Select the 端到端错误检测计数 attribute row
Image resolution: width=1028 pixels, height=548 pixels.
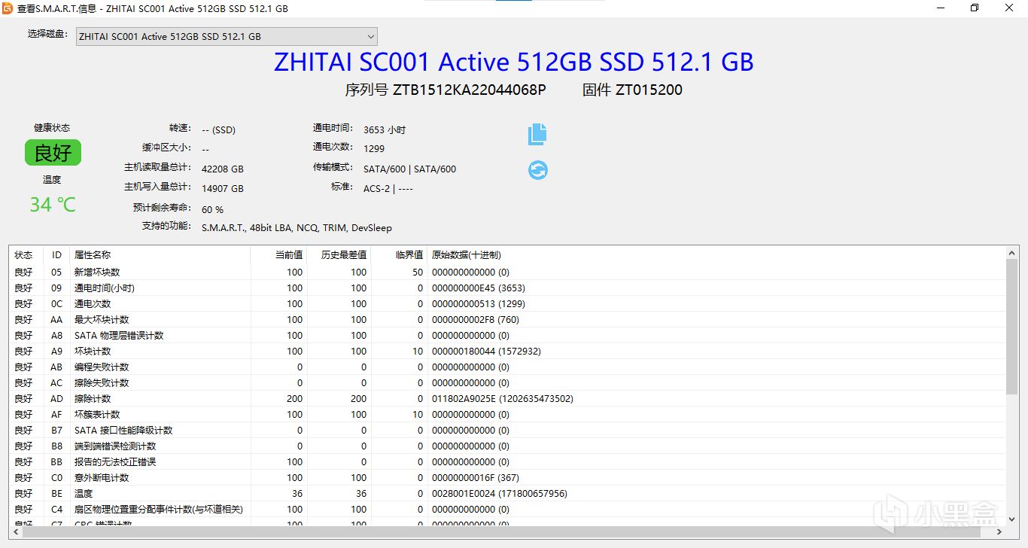[x=508, y=446]
